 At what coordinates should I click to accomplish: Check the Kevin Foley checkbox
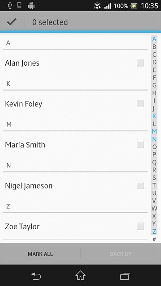[x=140, y=104]
